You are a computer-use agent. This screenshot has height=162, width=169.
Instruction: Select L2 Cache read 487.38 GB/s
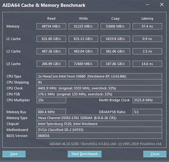click(51, 51)
